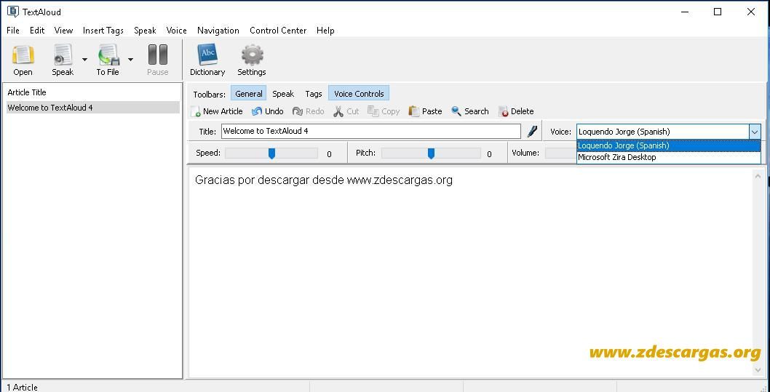Minimize the TextAloud window
770x392 pixels.
[684, 12]
